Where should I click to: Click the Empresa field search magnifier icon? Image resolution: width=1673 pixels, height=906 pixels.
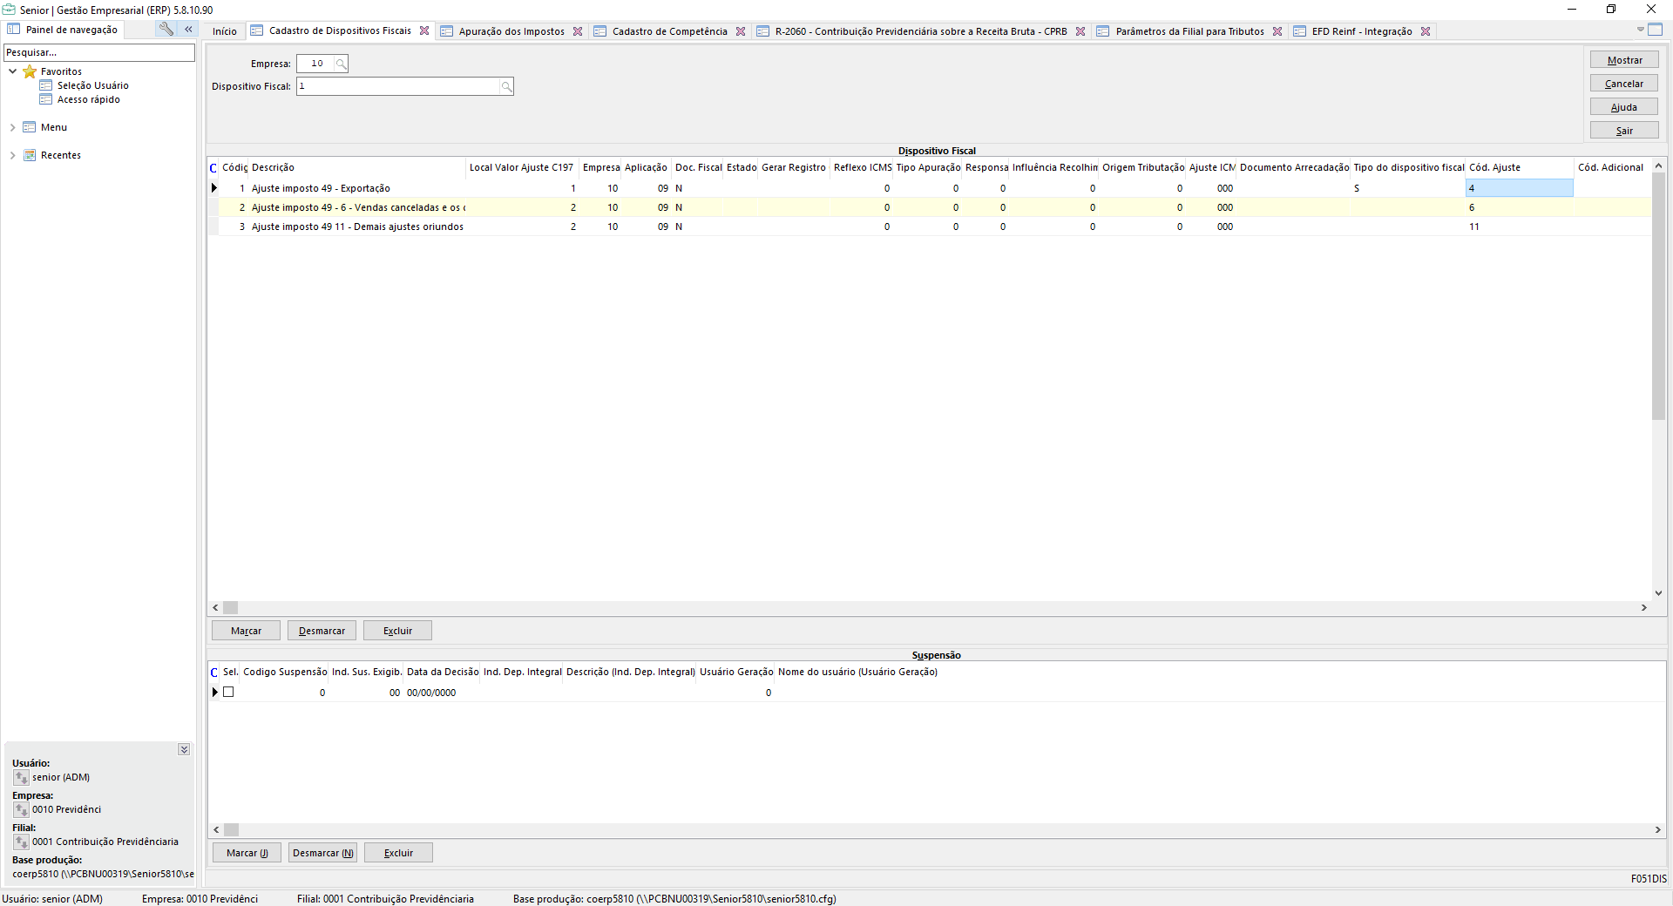(x=341, y=64)
